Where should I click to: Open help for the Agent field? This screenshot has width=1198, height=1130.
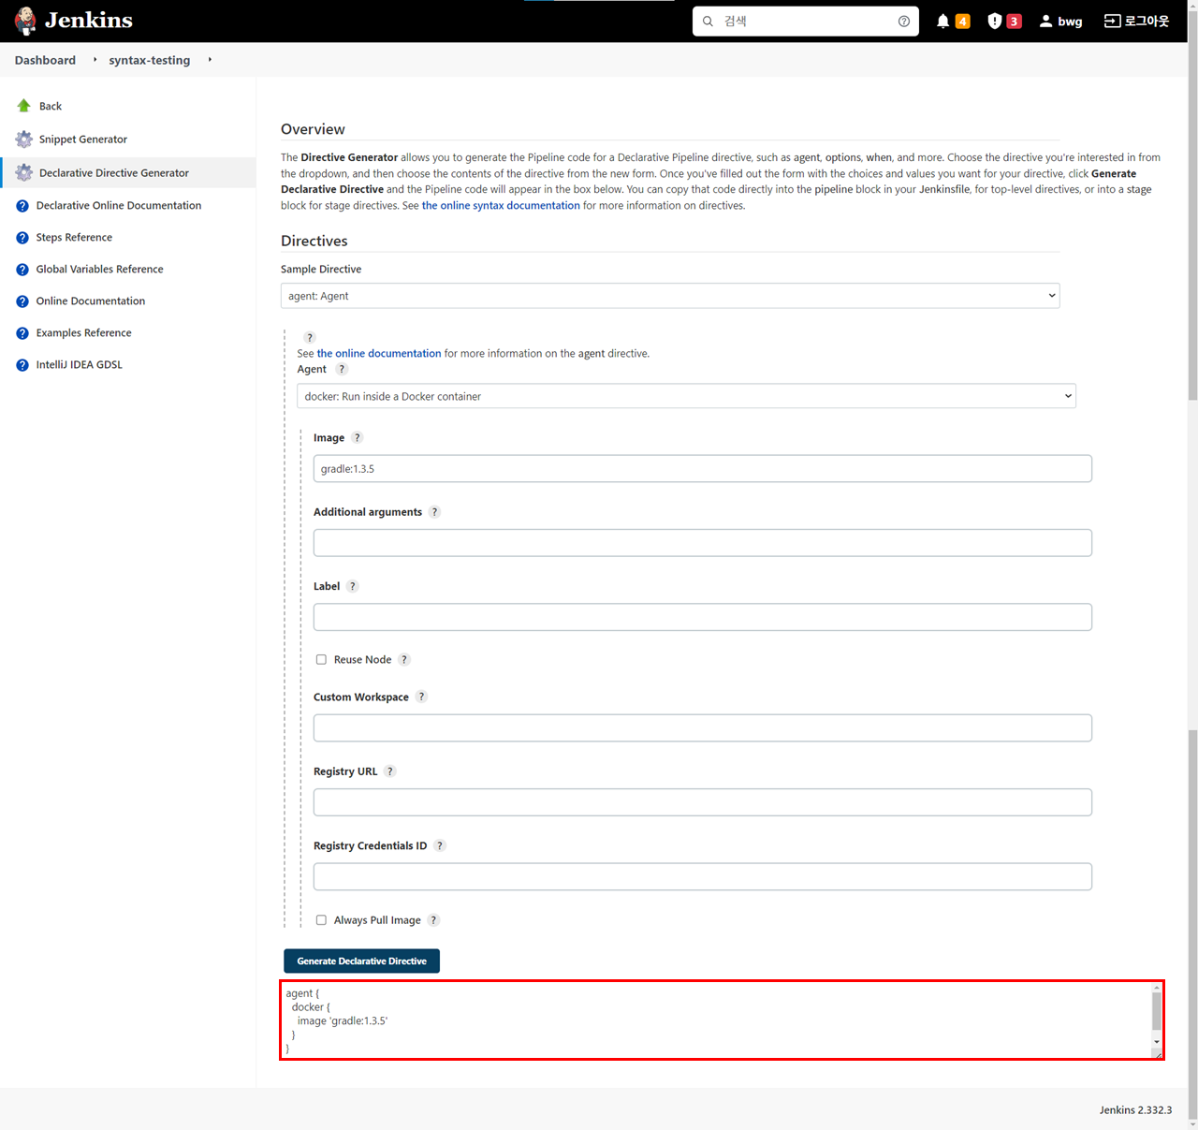(x=342, y=369)
